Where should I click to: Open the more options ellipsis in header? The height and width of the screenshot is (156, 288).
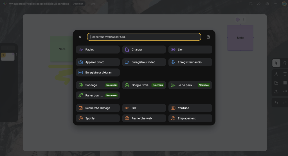point(276,4)
